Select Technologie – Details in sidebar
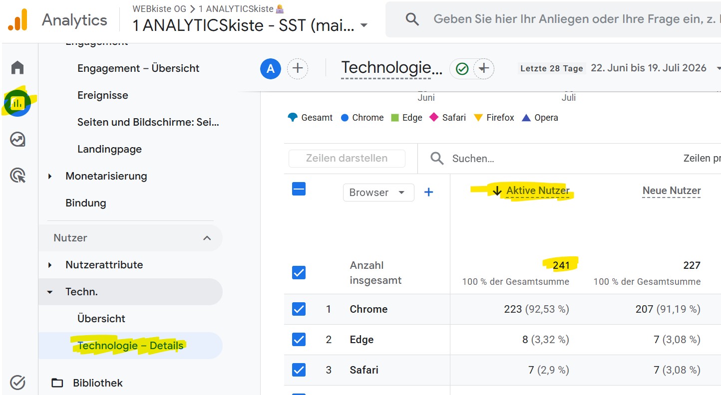Viewport: 721px width, 395px height. pyautogui.click(x=130, y=346)
